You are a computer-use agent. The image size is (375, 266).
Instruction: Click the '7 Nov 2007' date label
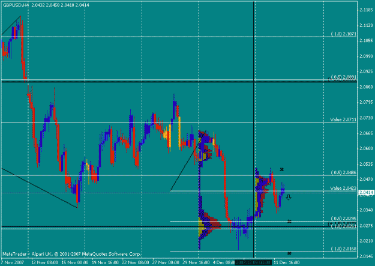coord(13,262)
